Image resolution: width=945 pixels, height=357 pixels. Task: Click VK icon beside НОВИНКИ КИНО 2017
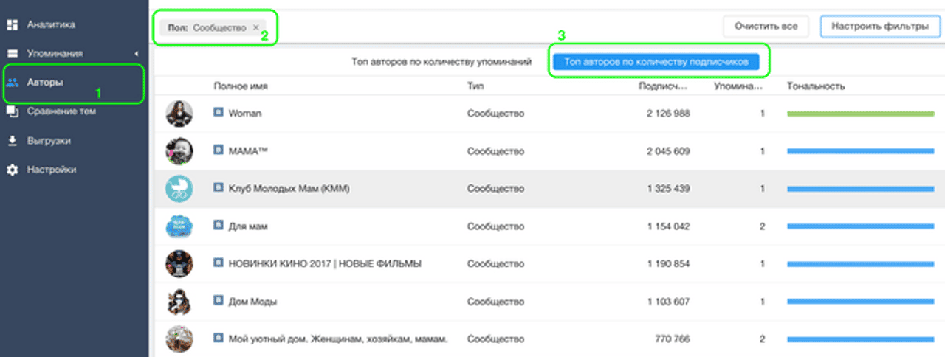click(x=219, y=263)
